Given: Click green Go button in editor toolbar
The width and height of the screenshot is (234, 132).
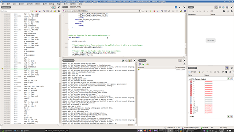Looking at the screenshot, I should 151,11.
